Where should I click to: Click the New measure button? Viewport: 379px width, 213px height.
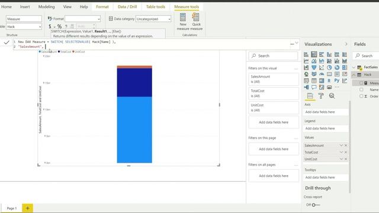click(x=183, y=22)
